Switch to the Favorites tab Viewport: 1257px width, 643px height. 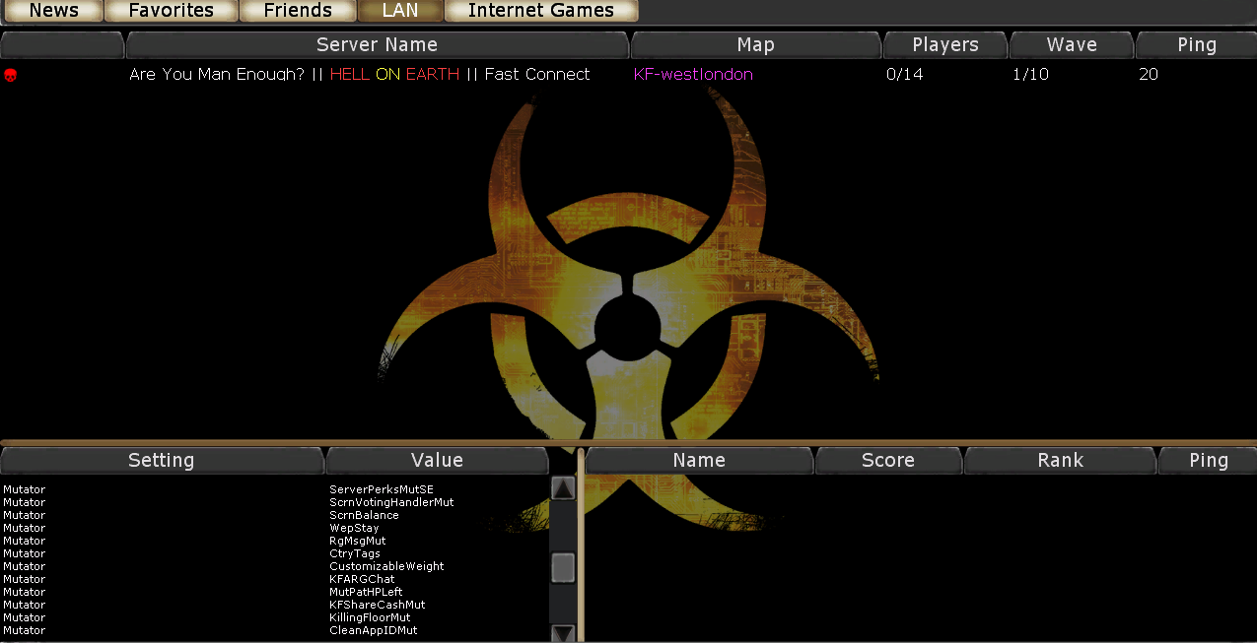[x=171, y=11]
